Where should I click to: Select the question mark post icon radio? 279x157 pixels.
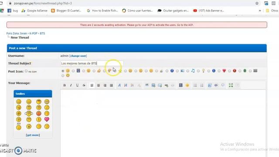[167, 71]
